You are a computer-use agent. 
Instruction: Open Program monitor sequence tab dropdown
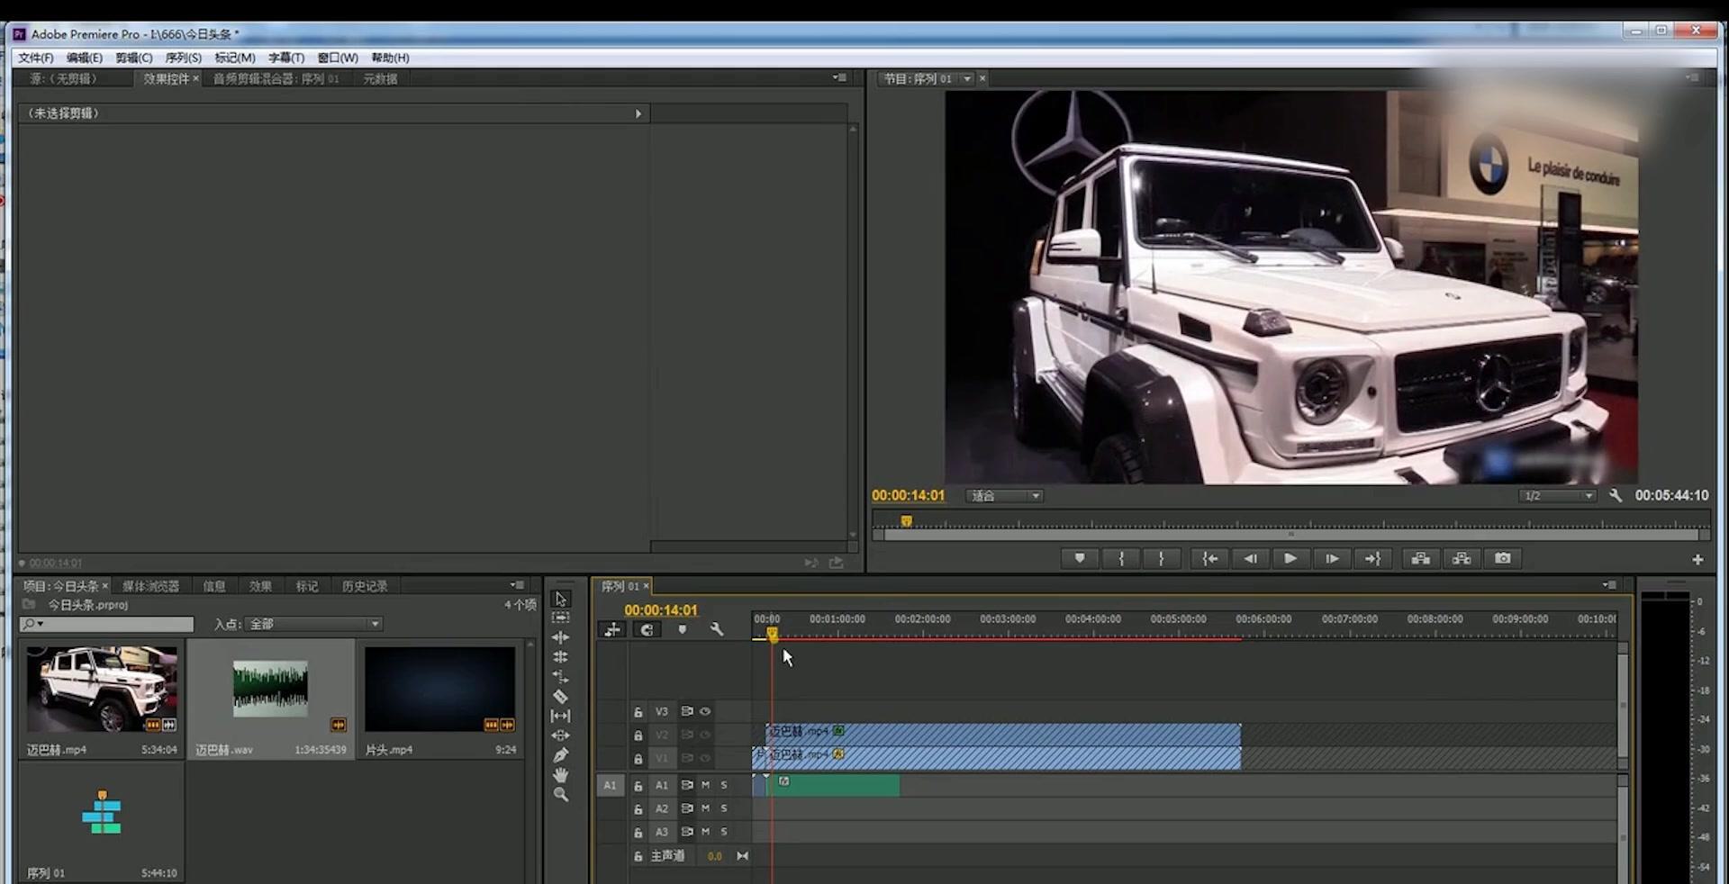click(967, 79)
